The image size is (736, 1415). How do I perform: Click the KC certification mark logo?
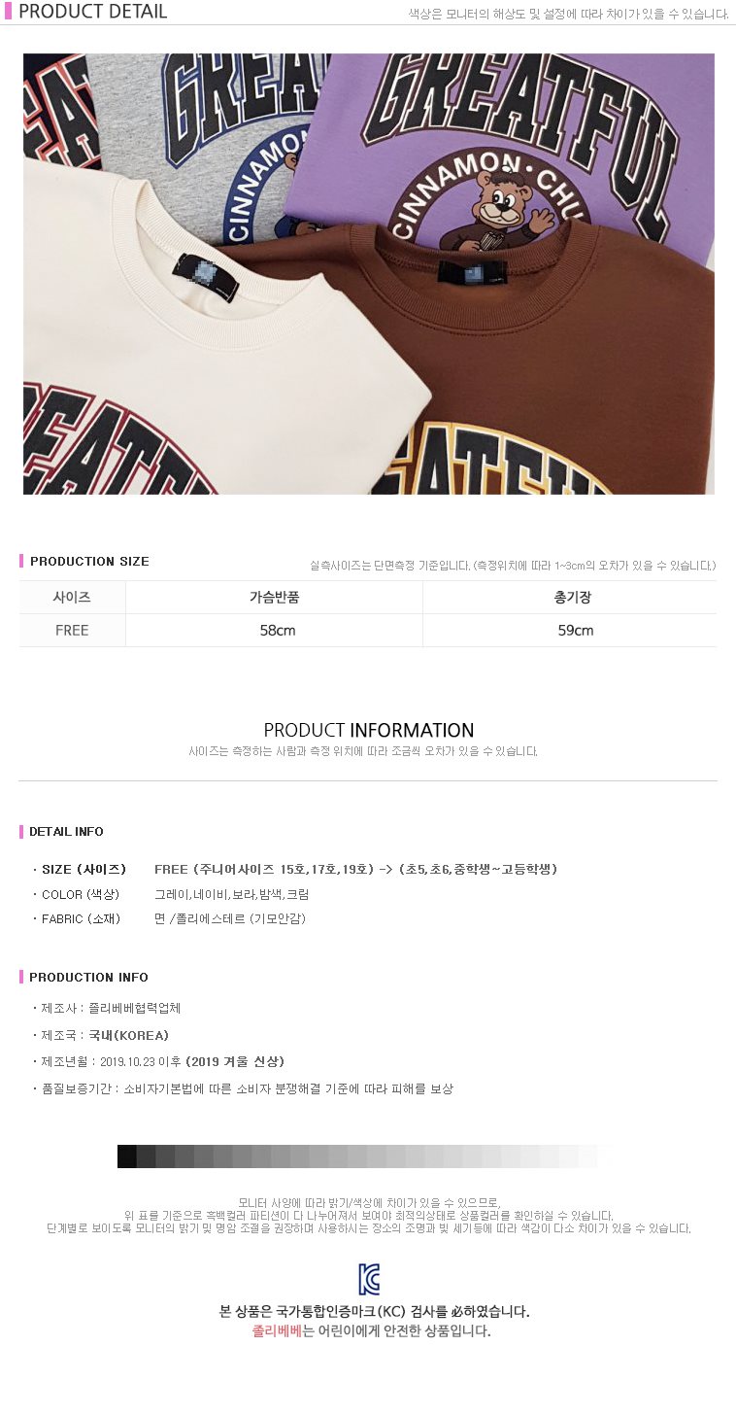coord(369,1279)
